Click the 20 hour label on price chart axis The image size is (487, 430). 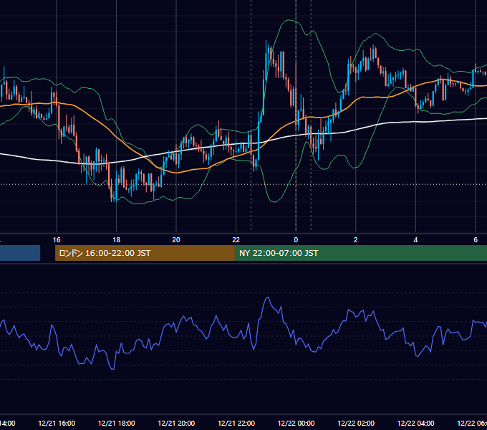(176, 240)
